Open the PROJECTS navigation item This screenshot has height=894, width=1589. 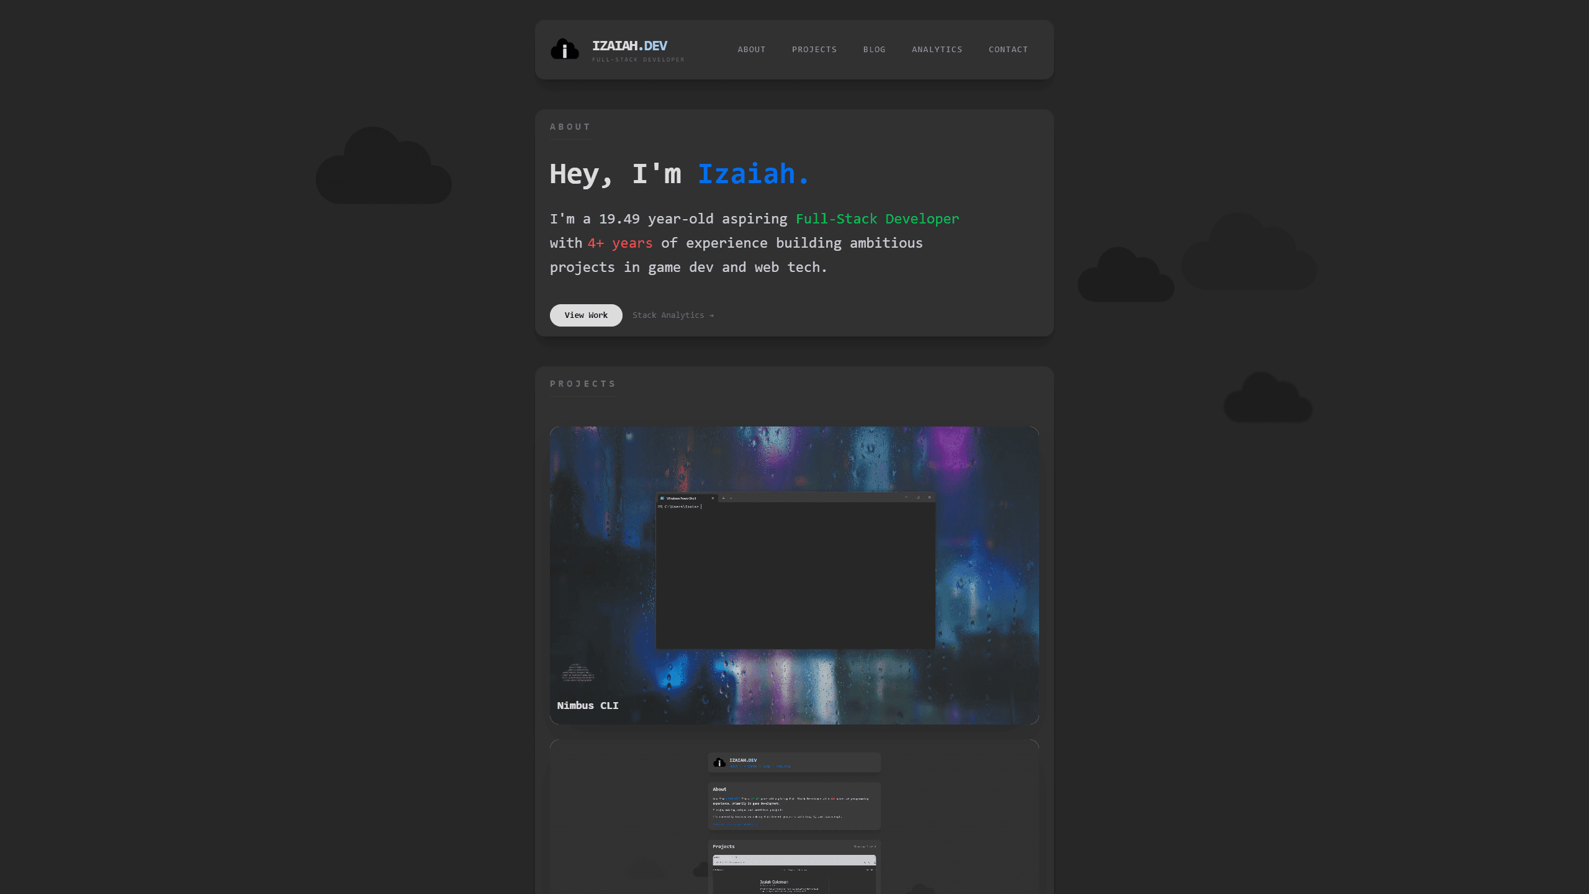tap(814, 50)
